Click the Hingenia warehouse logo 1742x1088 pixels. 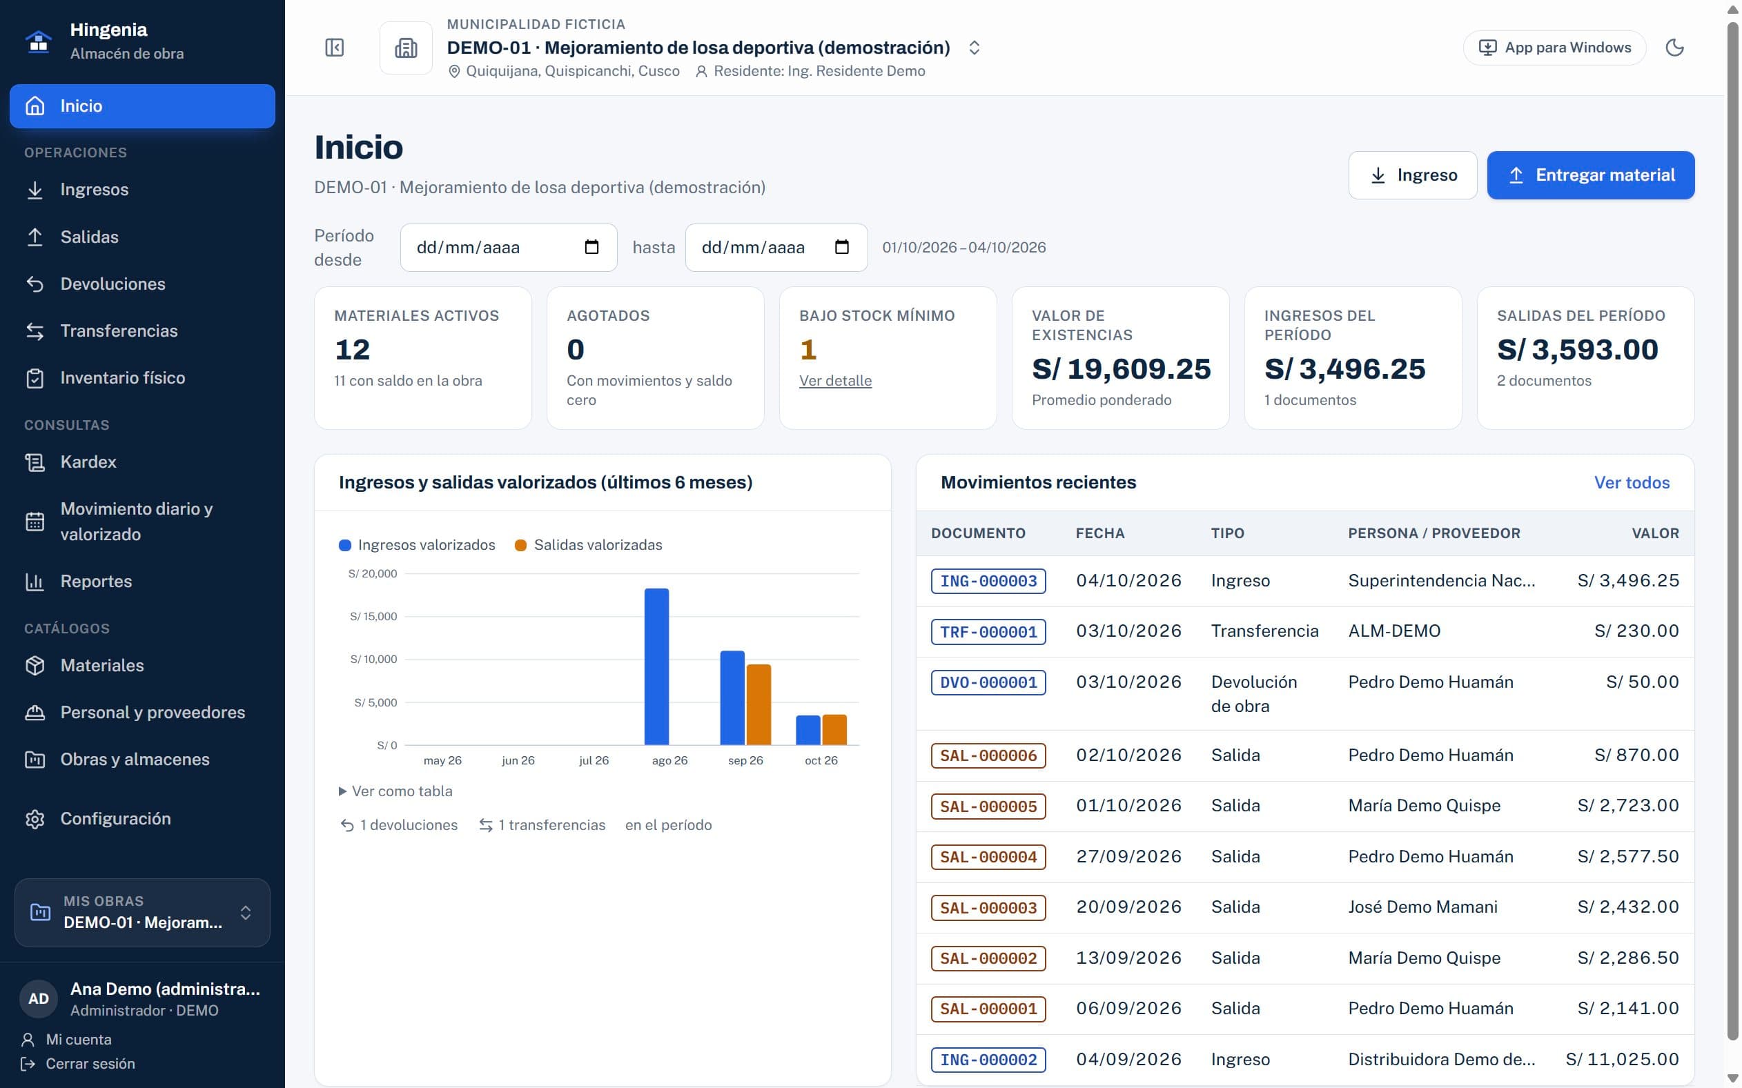[x=38, y=41]
